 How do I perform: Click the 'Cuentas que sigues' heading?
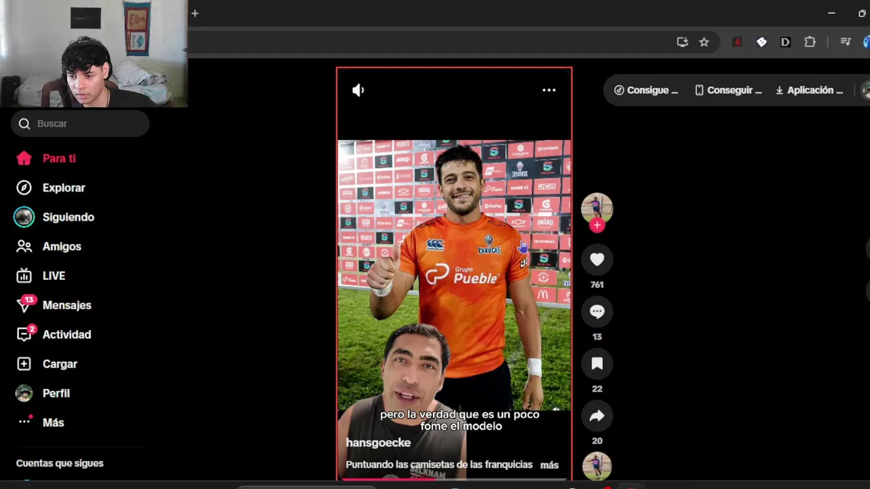click(x=60, y=463)
